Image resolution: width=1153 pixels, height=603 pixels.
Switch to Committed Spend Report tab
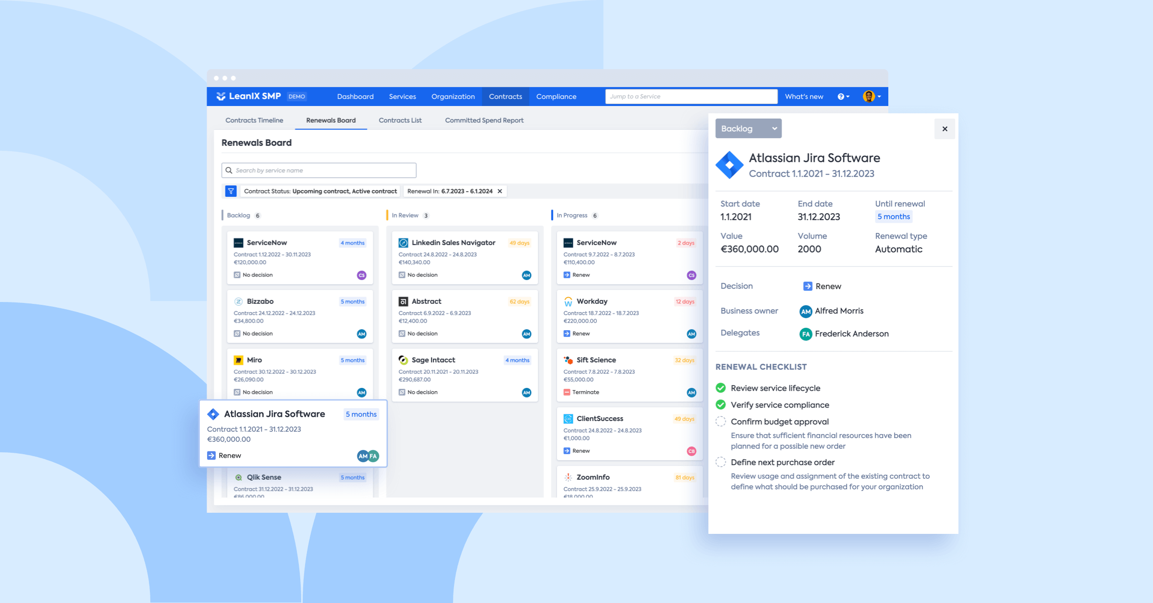point(484,120)
